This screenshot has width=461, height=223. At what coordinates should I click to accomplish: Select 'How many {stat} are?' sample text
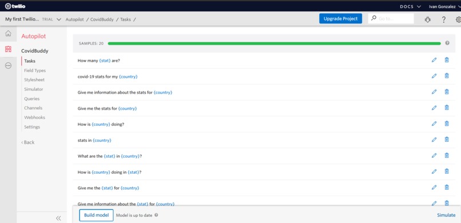[99, 61]
